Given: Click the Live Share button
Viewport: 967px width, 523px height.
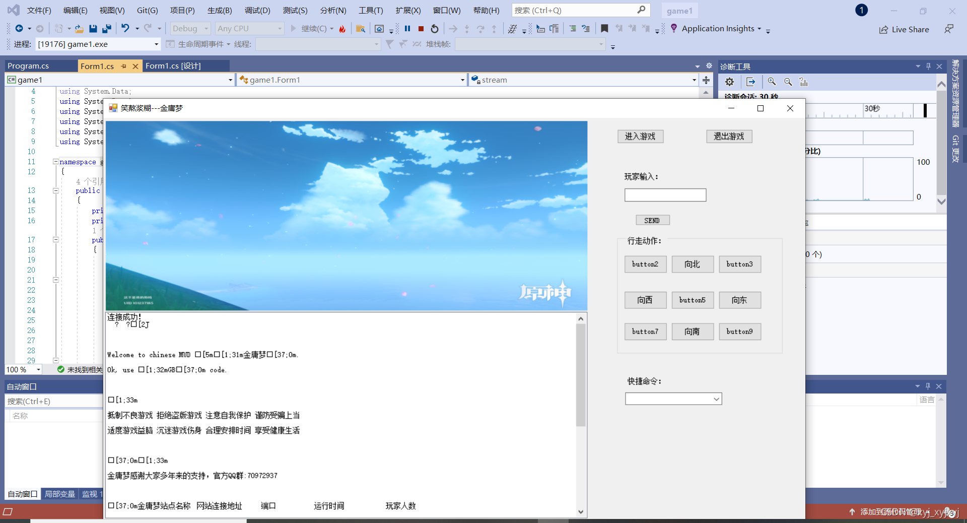Looking at the screenshot, I should (904, 29).
